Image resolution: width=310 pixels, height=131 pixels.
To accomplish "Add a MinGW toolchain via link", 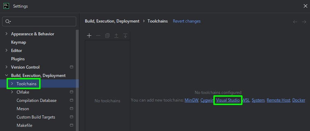I will point(192,100).
